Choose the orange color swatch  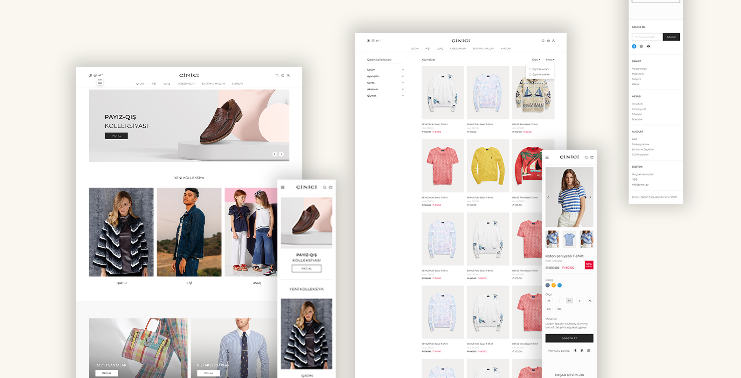click(554, 285)
